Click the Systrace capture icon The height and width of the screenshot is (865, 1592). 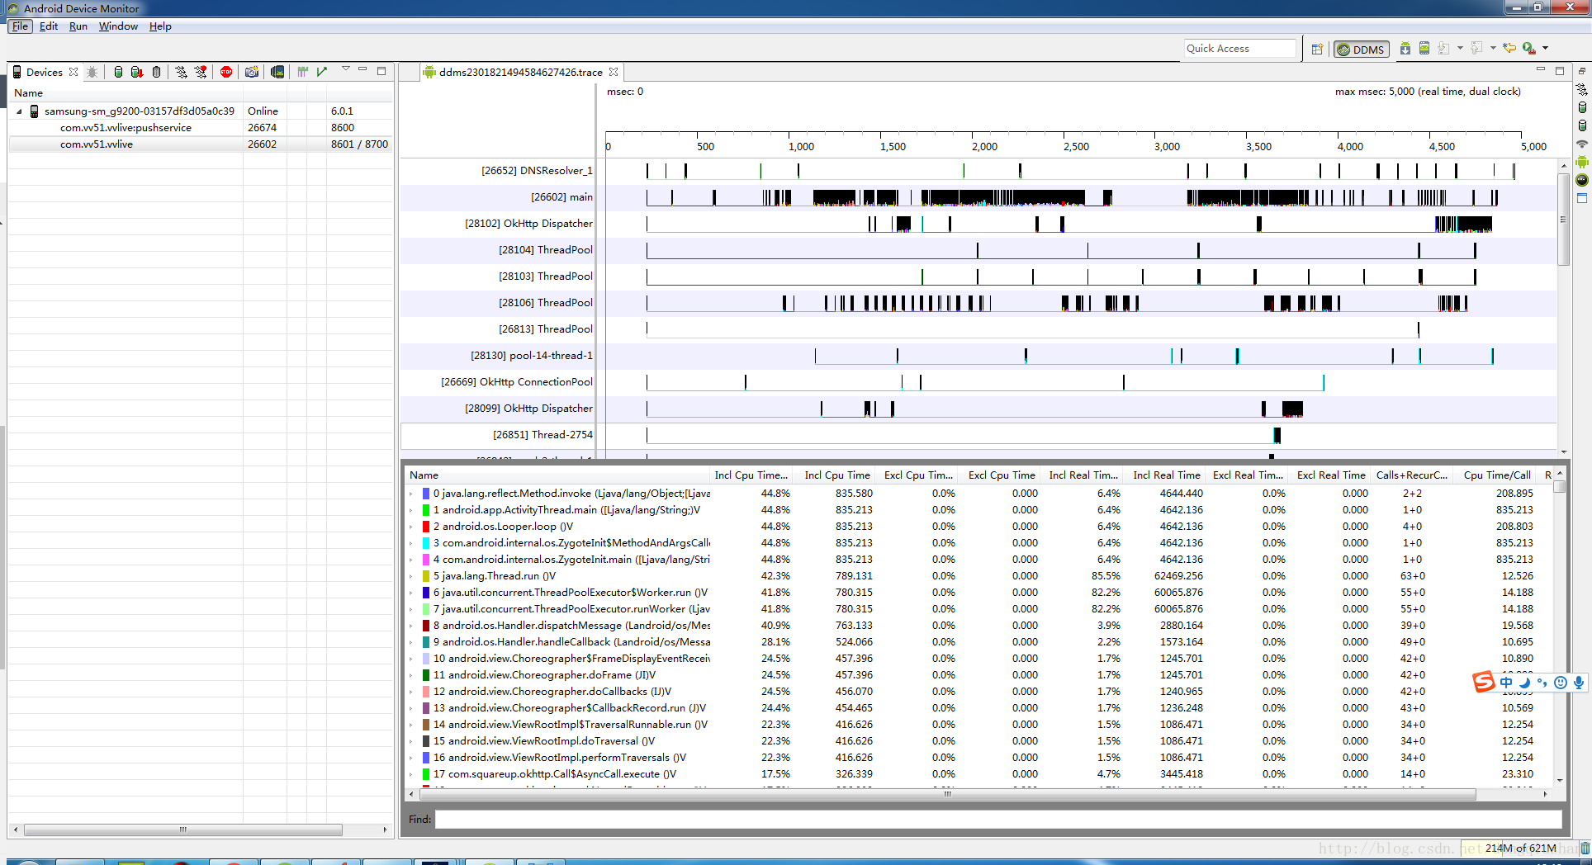(x=303, y=72)
